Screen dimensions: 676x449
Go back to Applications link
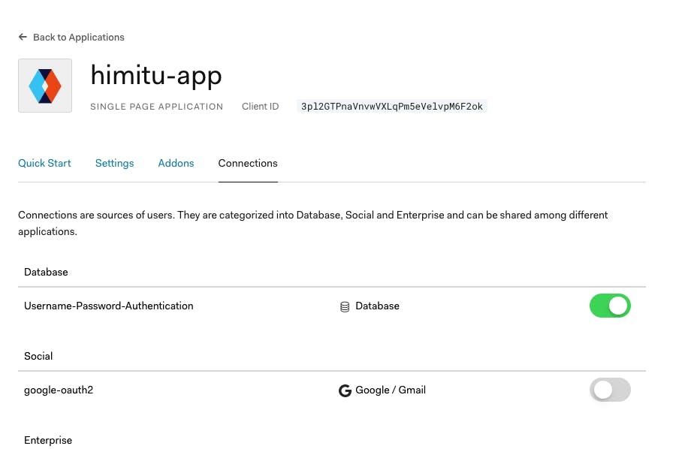[78, 38]
